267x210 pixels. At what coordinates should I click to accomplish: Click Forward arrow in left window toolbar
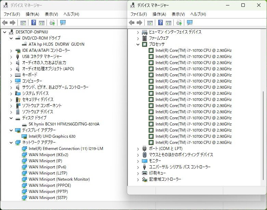[13, 22]
